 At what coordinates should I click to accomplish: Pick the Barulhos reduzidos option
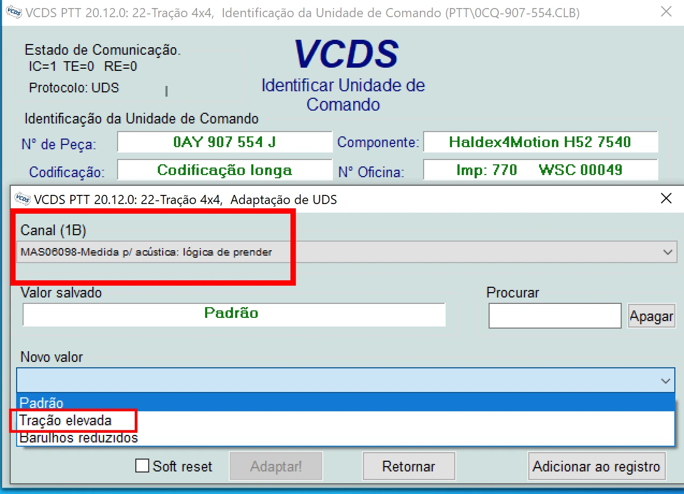tap(79, 438)
